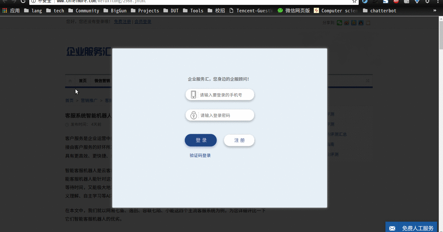Click the reload icon in browser toolbar

pyautogui.click(x=23, y=1)
